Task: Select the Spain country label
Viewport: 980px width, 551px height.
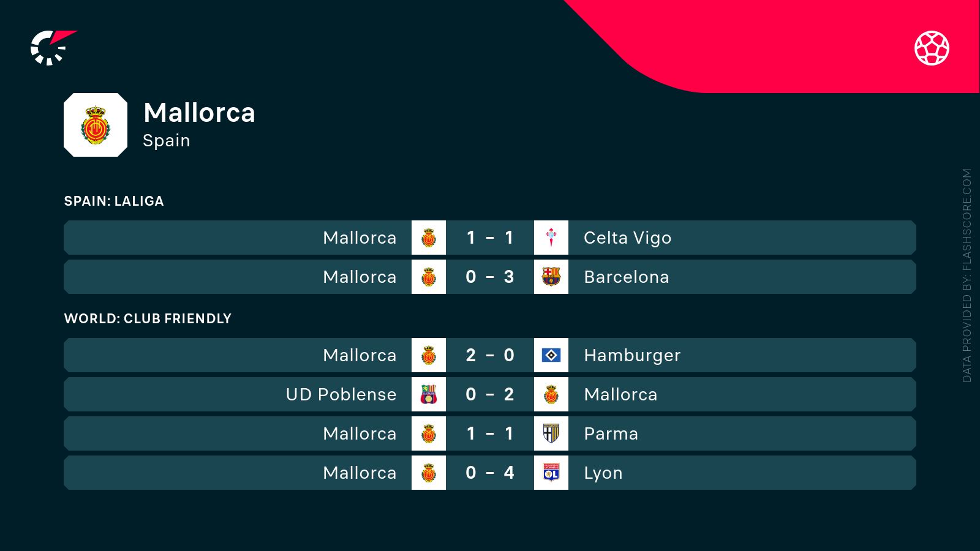Action: click(167, 141)
